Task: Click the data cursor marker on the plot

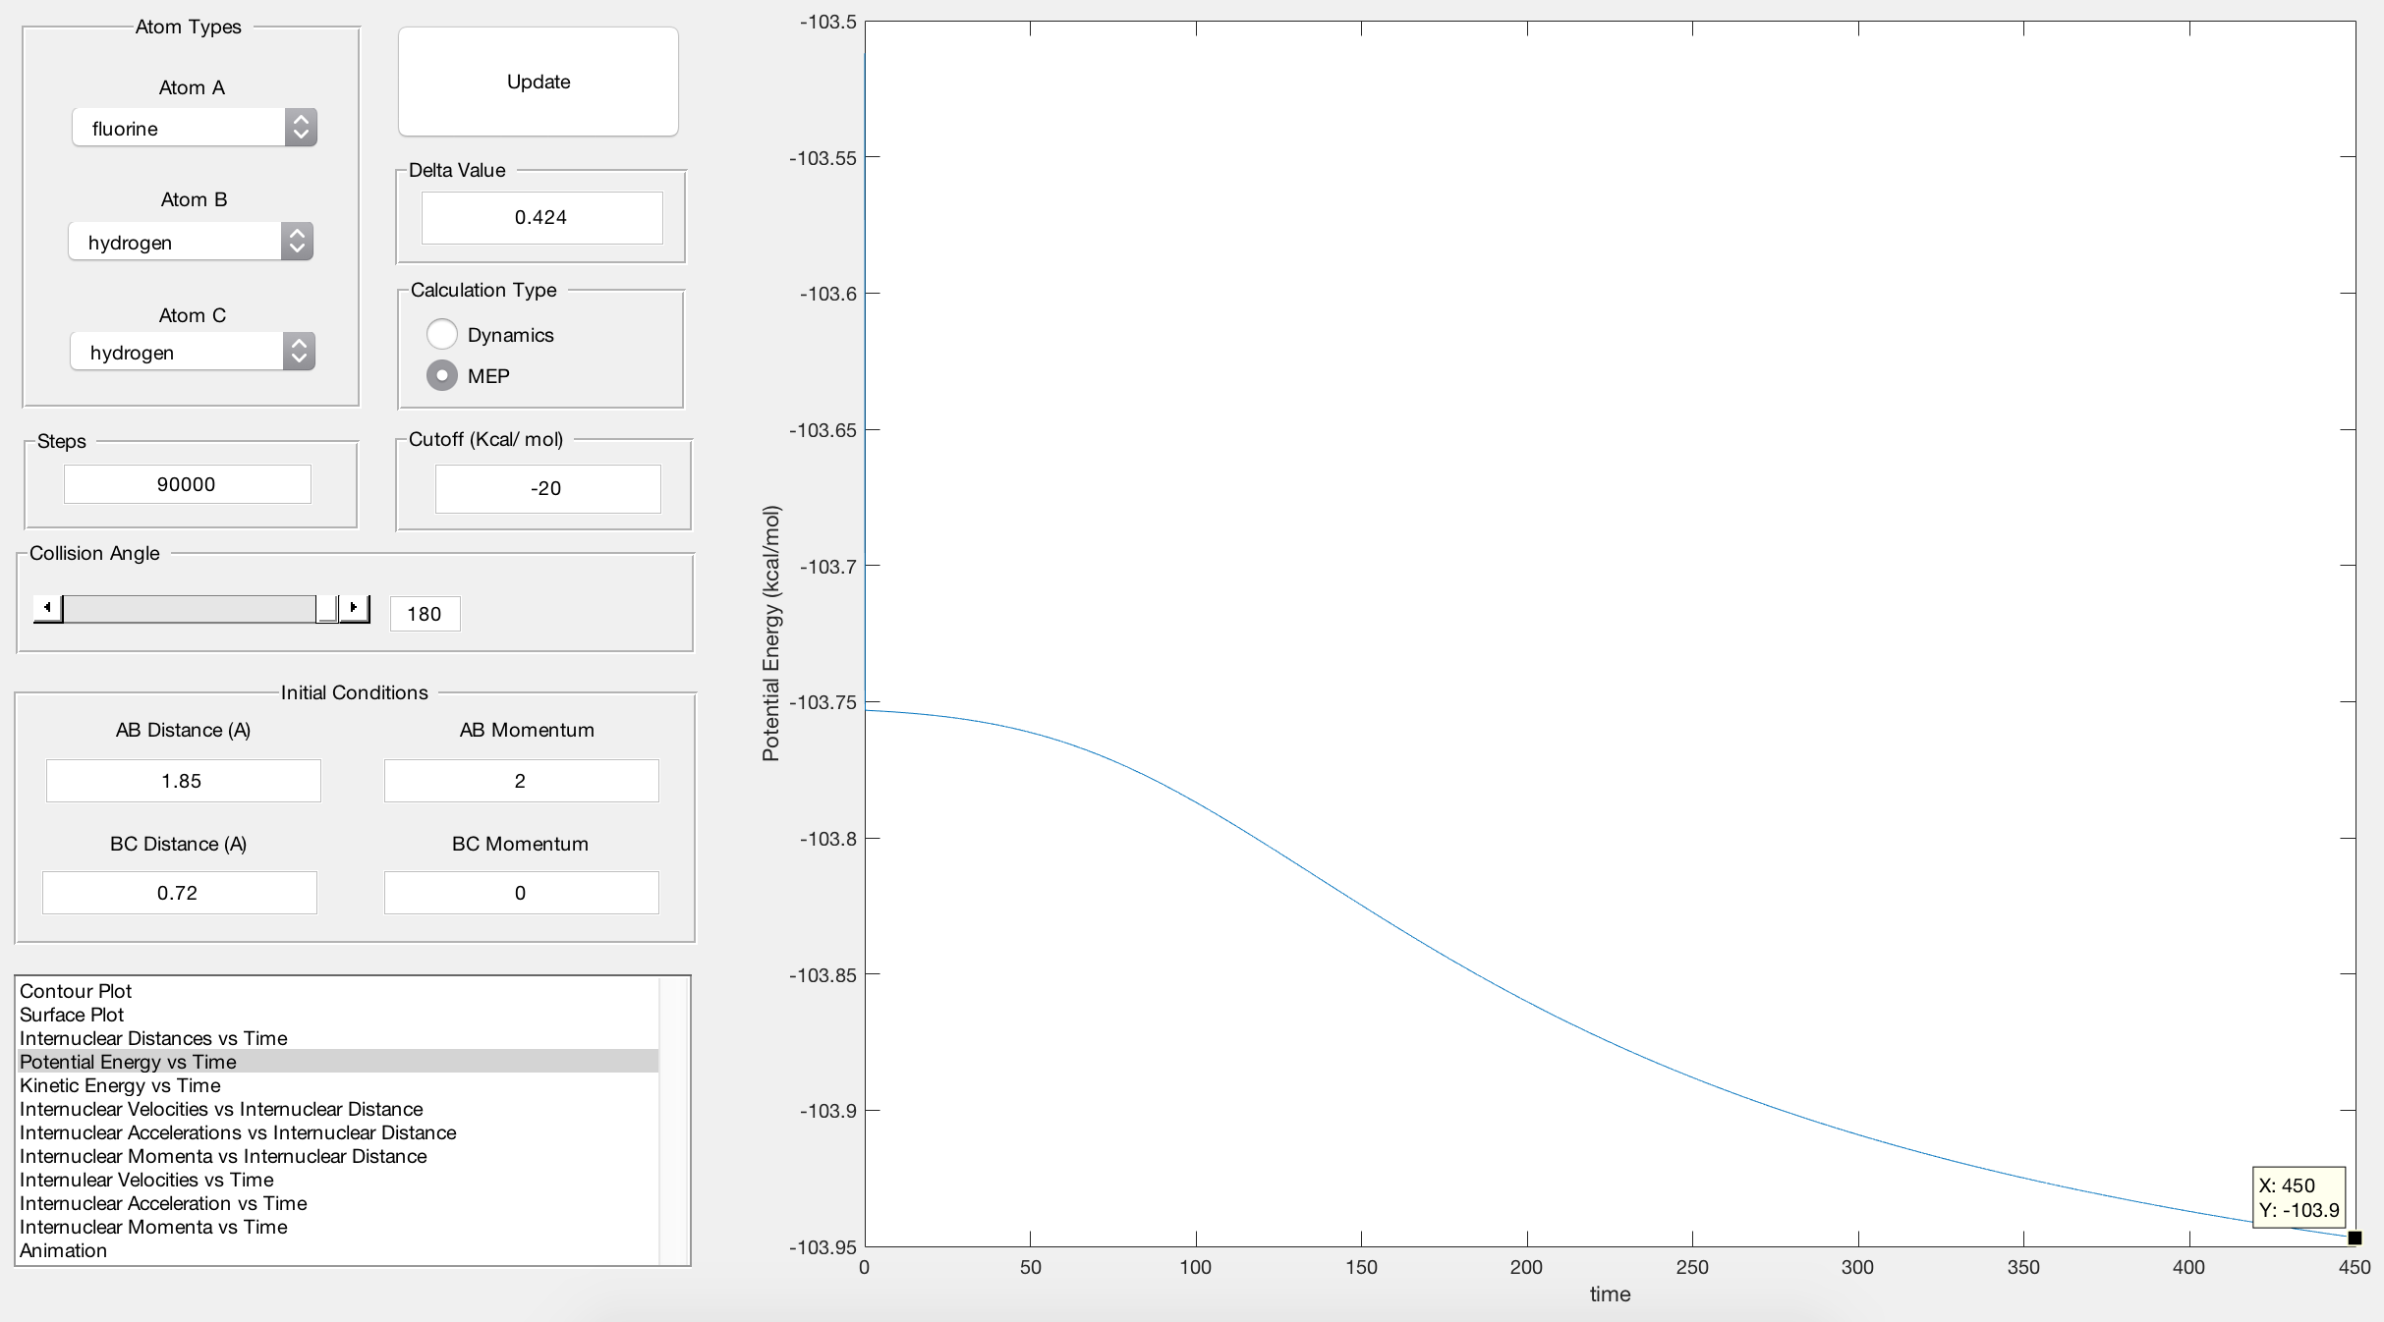Action: click(x=2354, y=1238)
